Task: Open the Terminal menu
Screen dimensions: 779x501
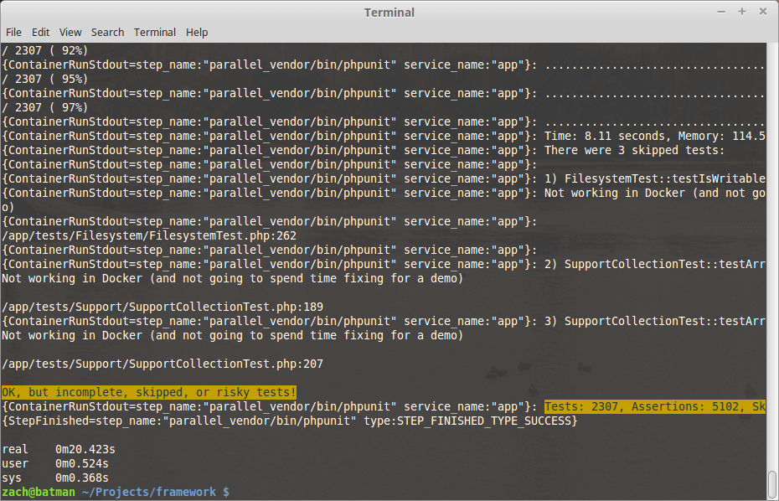Action: click(x=154, y=32)
